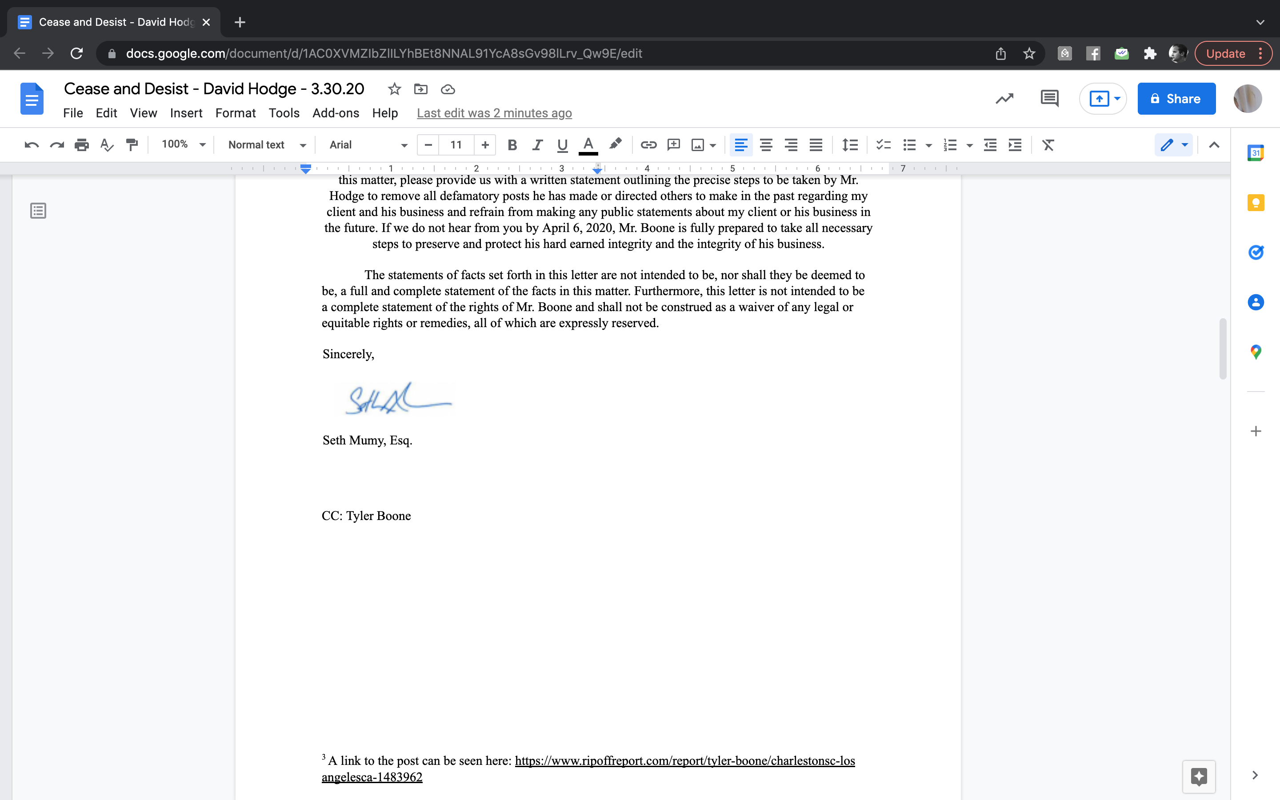
Task: Clear formatting with the Tx icon
Action: [1048, 145]
